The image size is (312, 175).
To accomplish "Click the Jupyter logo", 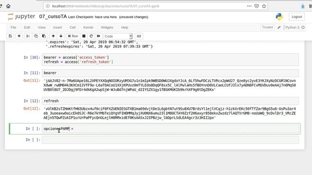I will coord(21,17).
